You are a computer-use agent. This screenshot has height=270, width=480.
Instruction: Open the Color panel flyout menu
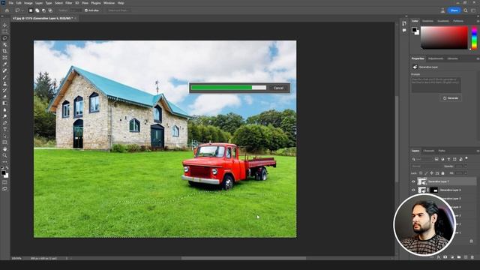point(478,21)
